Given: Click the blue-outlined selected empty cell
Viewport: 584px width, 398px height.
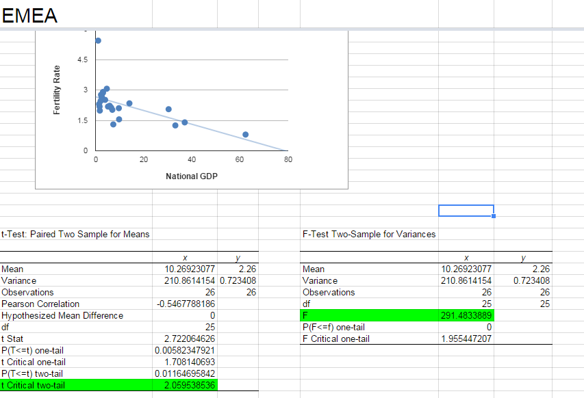Looking at the screenshot, I should [466, 211].
